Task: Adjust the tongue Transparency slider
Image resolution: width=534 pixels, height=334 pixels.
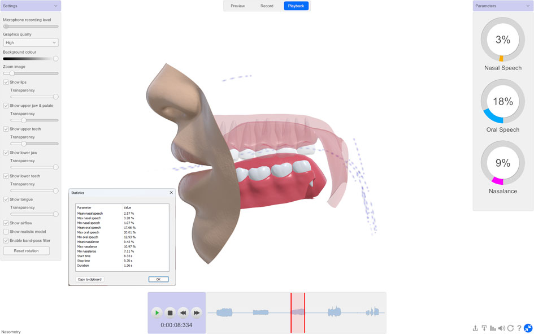Action: (34, 214)
